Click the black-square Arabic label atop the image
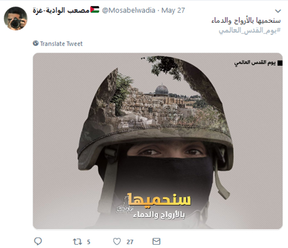 [258, 63]
